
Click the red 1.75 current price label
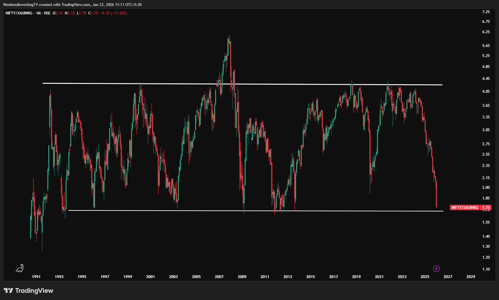click(x=486, y=207)
